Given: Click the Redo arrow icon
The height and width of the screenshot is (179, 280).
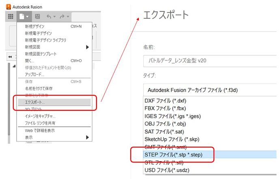Looking at the screenshot, I should (62, 16).
